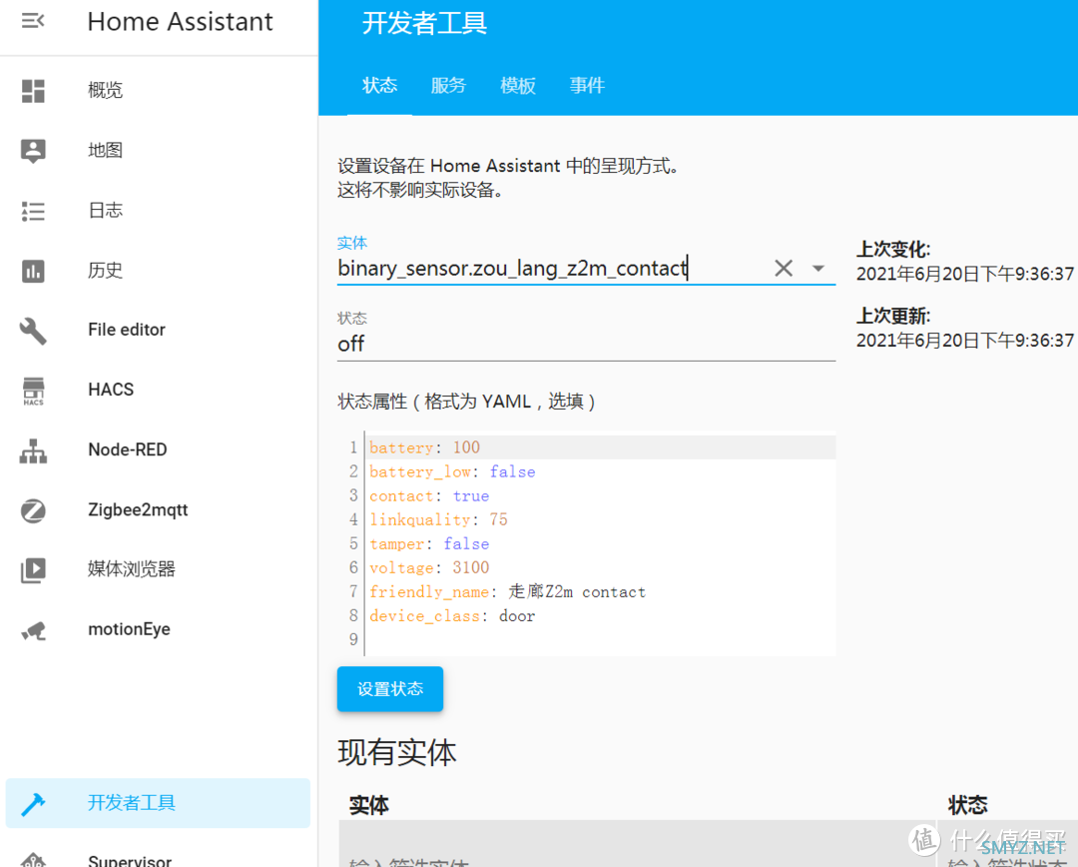Click the 现有实体 heading
Image resolution: width=1078 pixels, height=867 pixels.
click(396, 752)
